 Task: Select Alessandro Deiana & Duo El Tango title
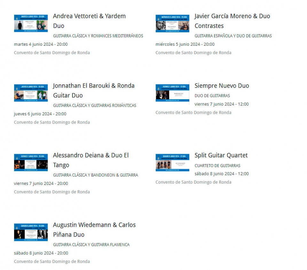[x=91, y=155]
